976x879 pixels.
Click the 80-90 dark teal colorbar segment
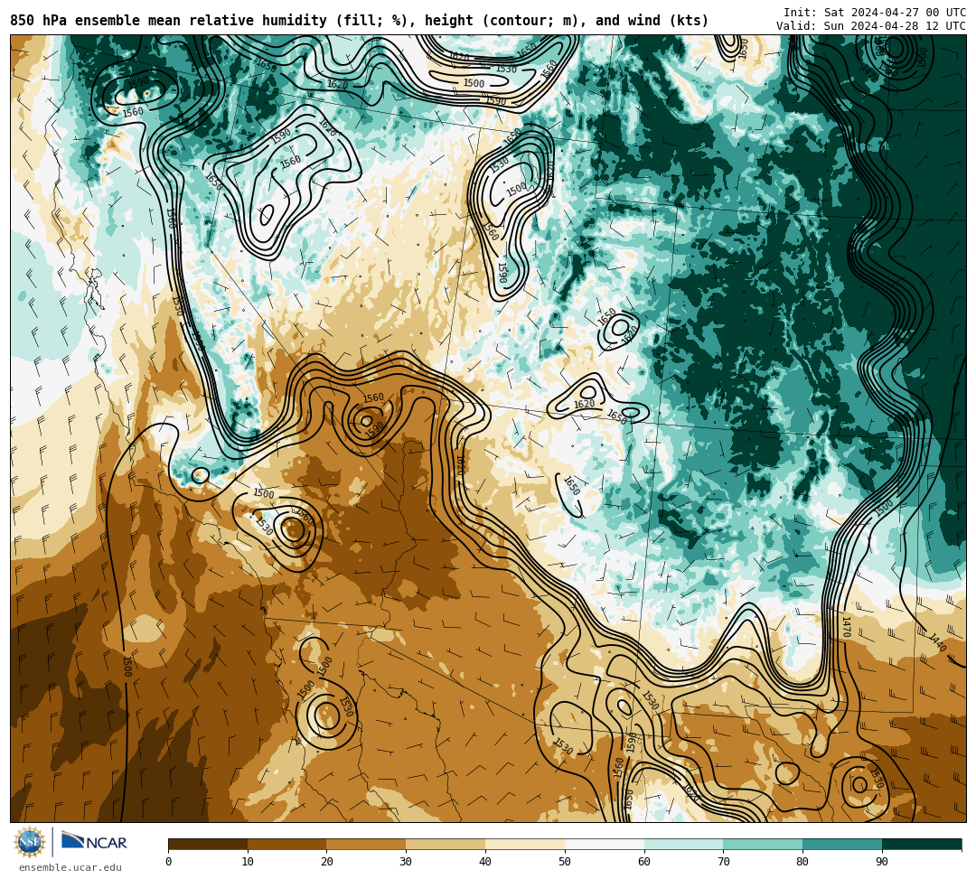tap(842, 844)
